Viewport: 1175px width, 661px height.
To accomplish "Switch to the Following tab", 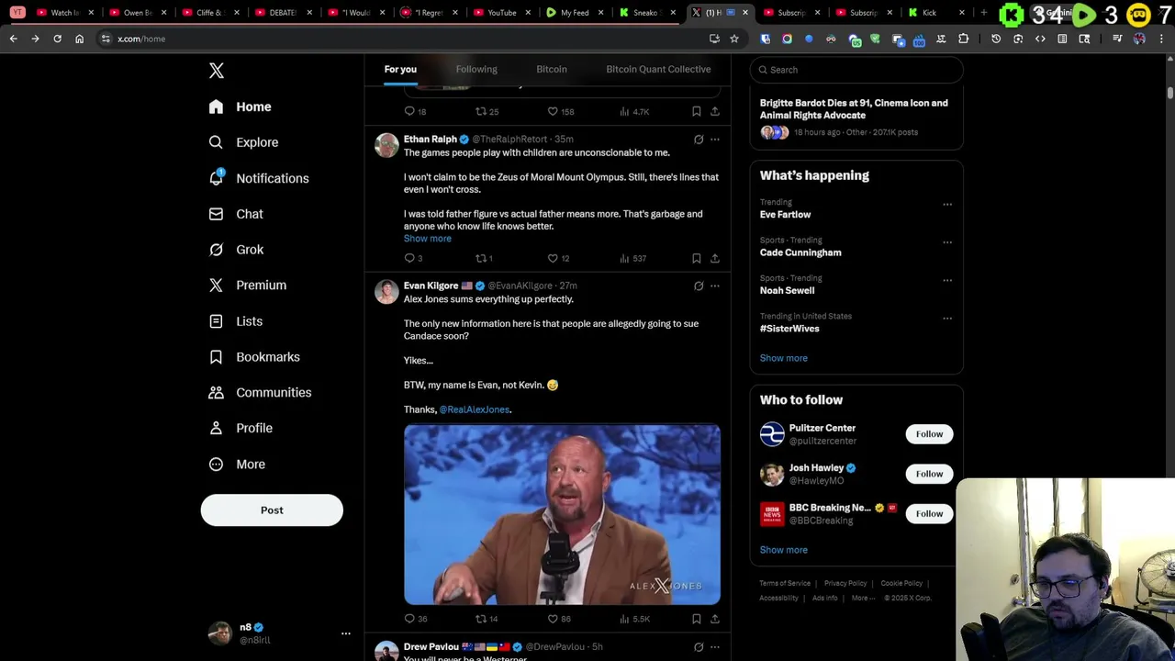I will point(476,70).
